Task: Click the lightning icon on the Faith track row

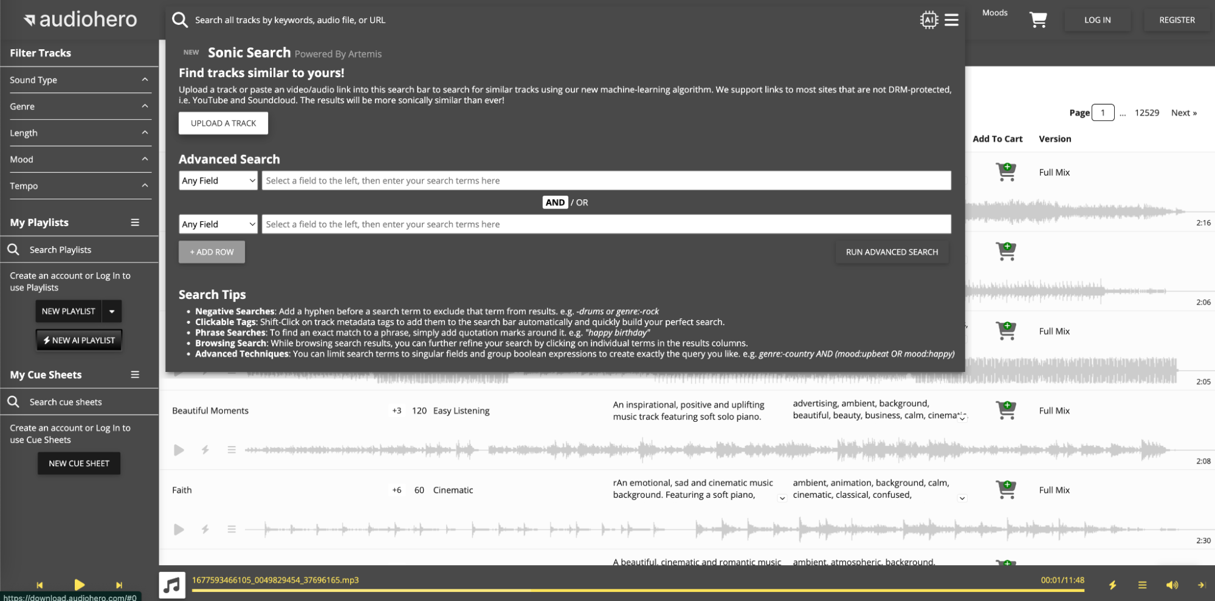Action: (205, 529)
